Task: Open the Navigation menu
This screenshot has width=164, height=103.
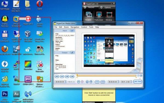Action: tap(75, 27)
